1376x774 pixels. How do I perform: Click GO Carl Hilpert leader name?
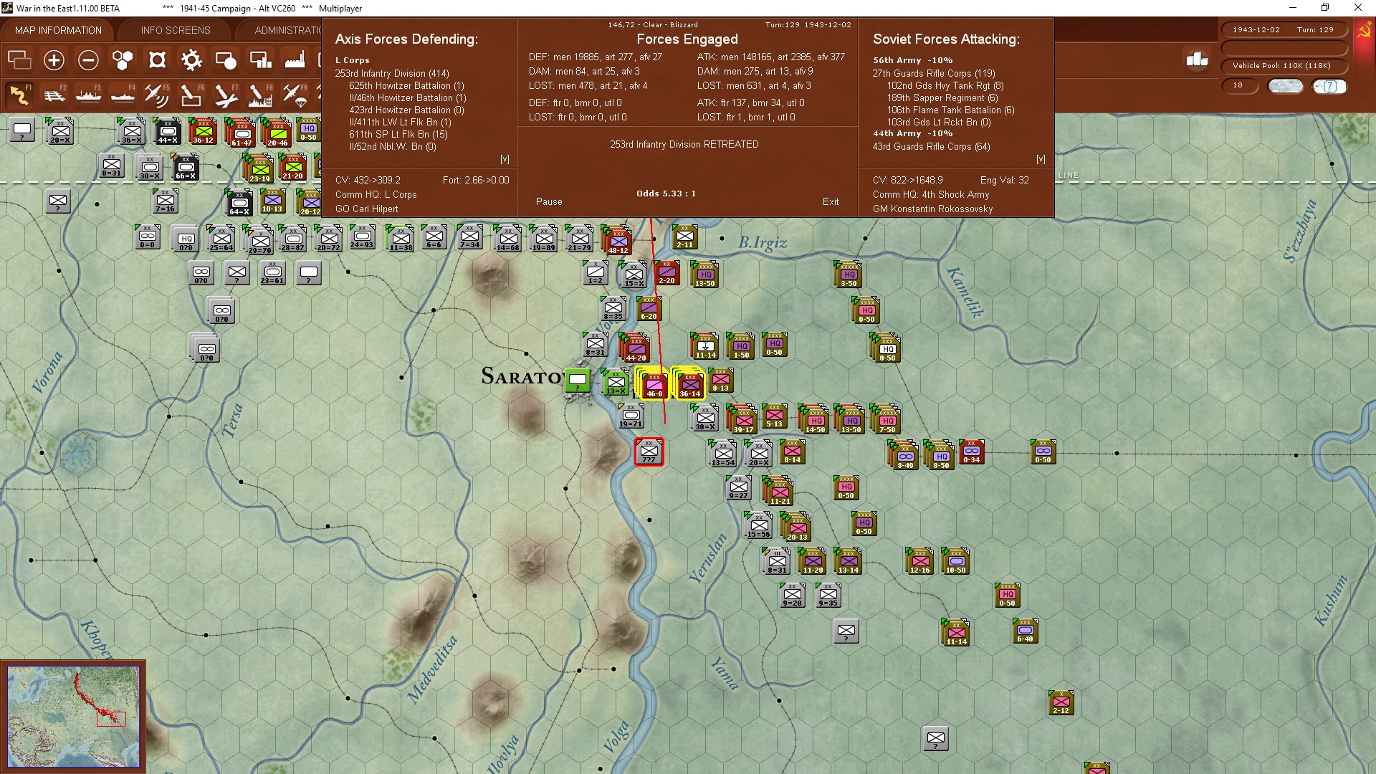366,209
